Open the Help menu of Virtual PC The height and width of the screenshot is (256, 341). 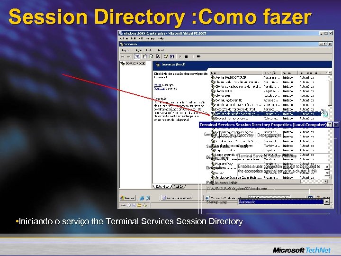click(161, 38)
